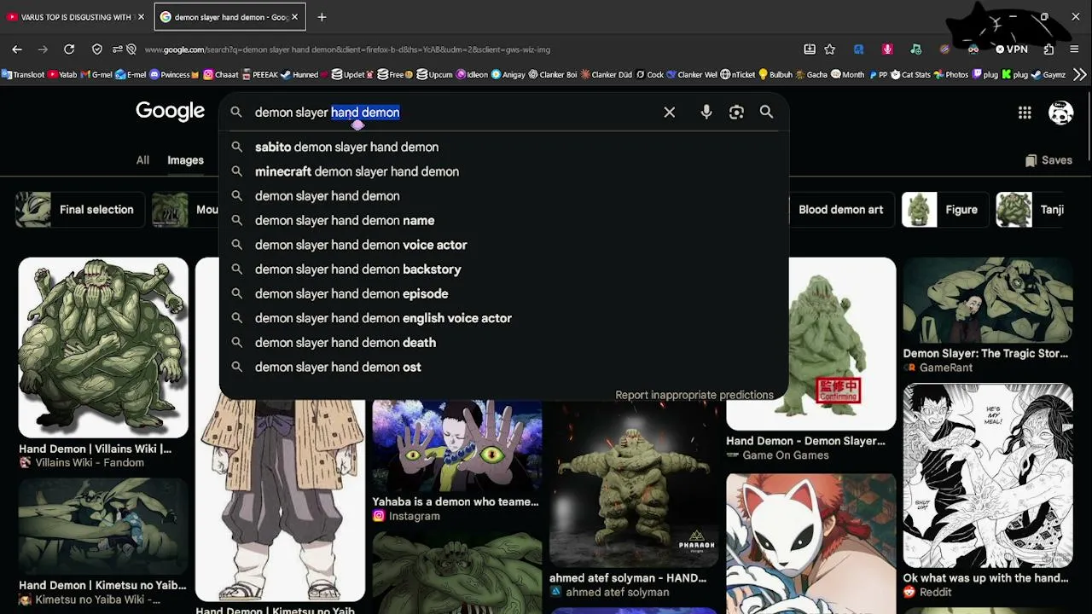1092x614 pixels.
Task: Pick the 'hand demon ost' suggestion
Action: (503, 368)
